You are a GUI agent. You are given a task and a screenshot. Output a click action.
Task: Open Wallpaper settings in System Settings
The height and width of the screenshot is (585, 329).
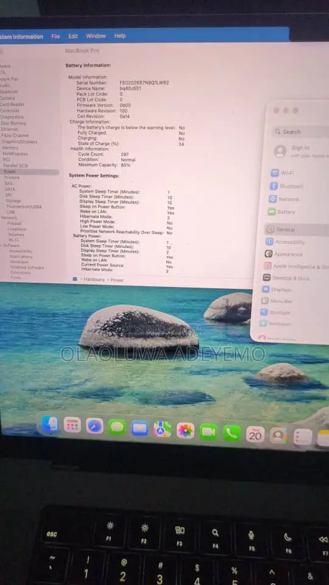pyautogui.click(x=275, y=324)
